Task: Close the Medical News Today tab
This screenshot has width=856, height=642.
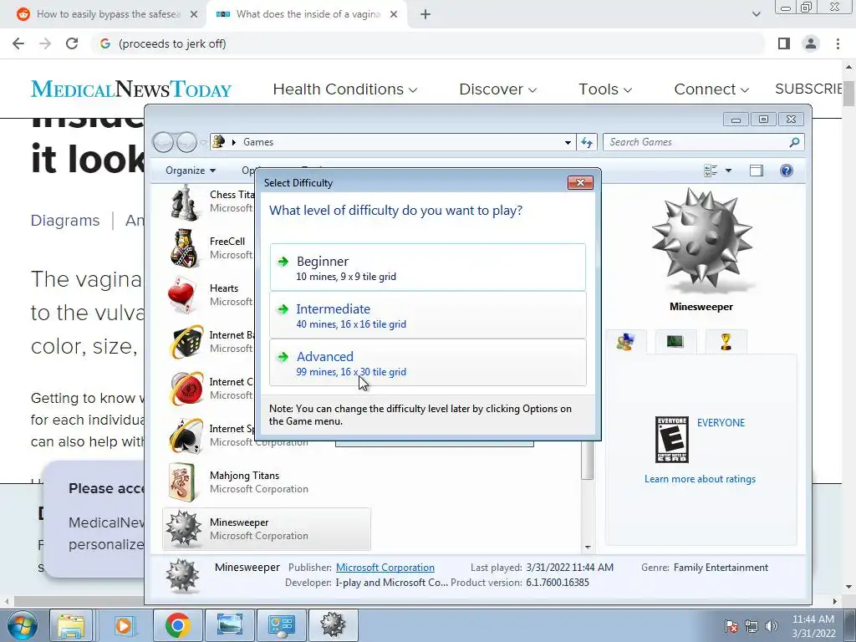Action: [394, 15]
